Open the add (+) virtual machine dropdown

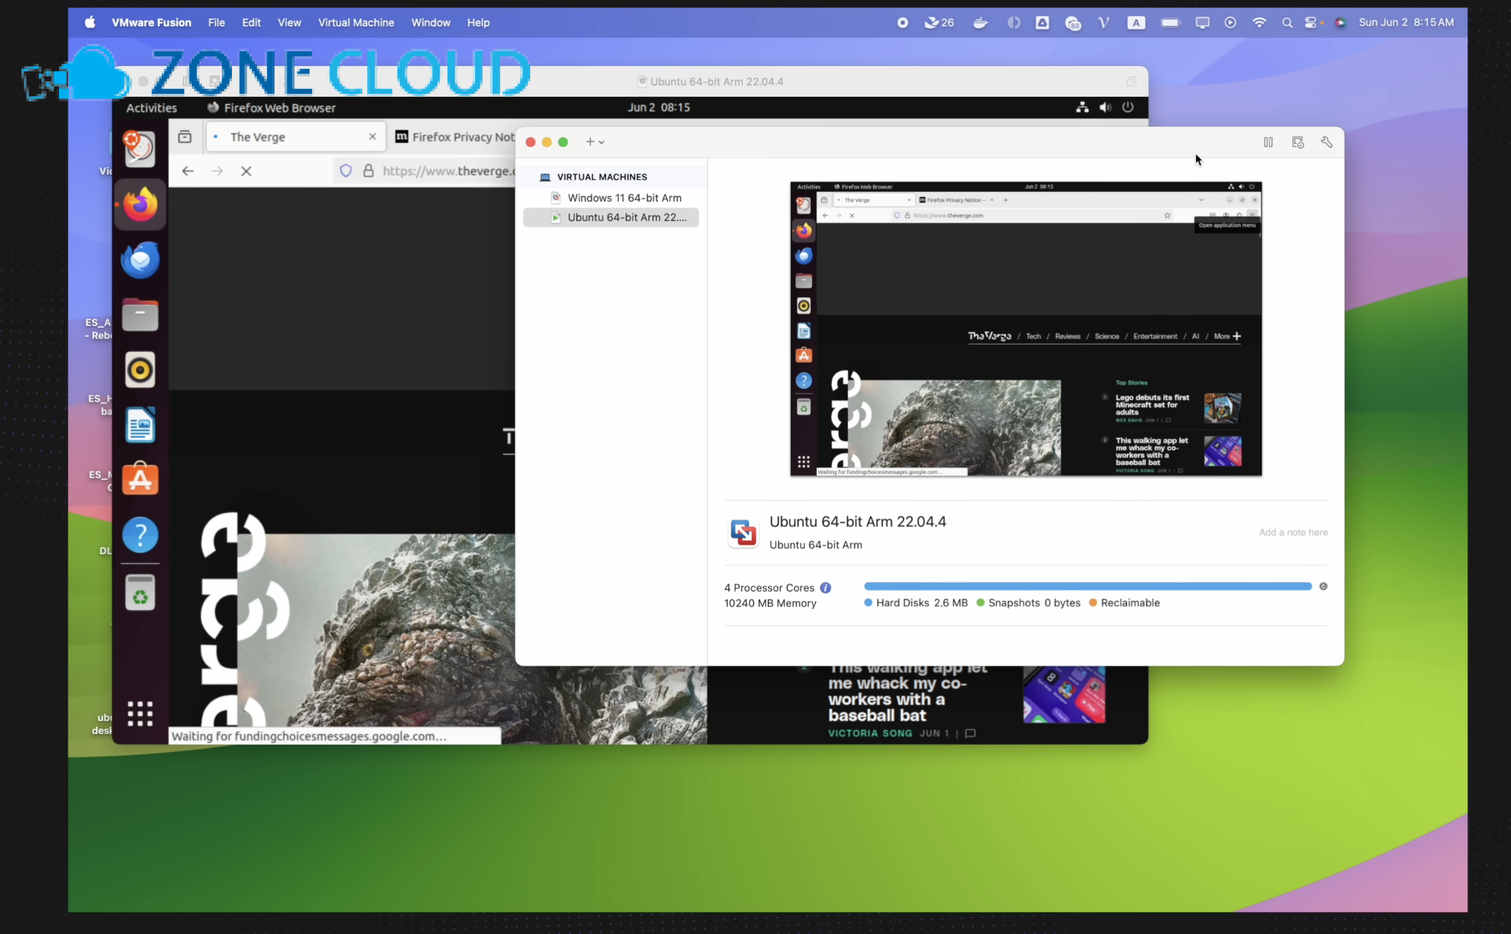pyautogui.click(x=594, y=142)
